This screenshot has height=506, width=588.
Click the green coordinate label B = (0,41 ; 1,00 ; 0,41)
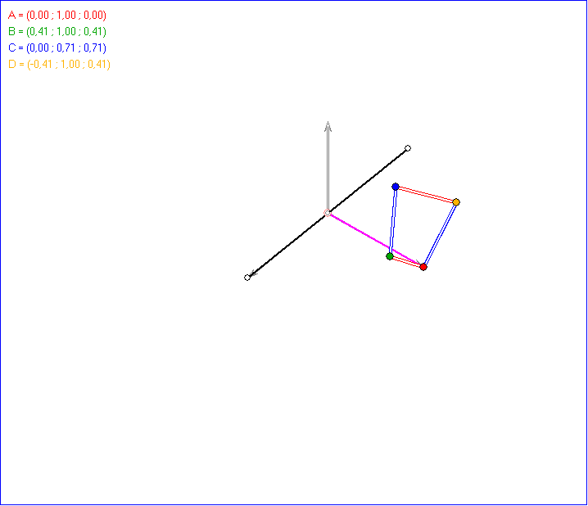click(57, 31)
